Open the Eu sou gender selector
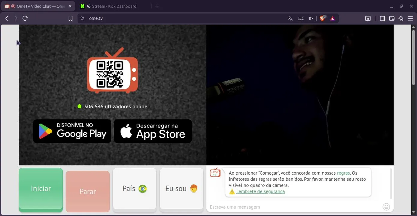The width and height of the screenshot is (417, 216). coord(181,188)
